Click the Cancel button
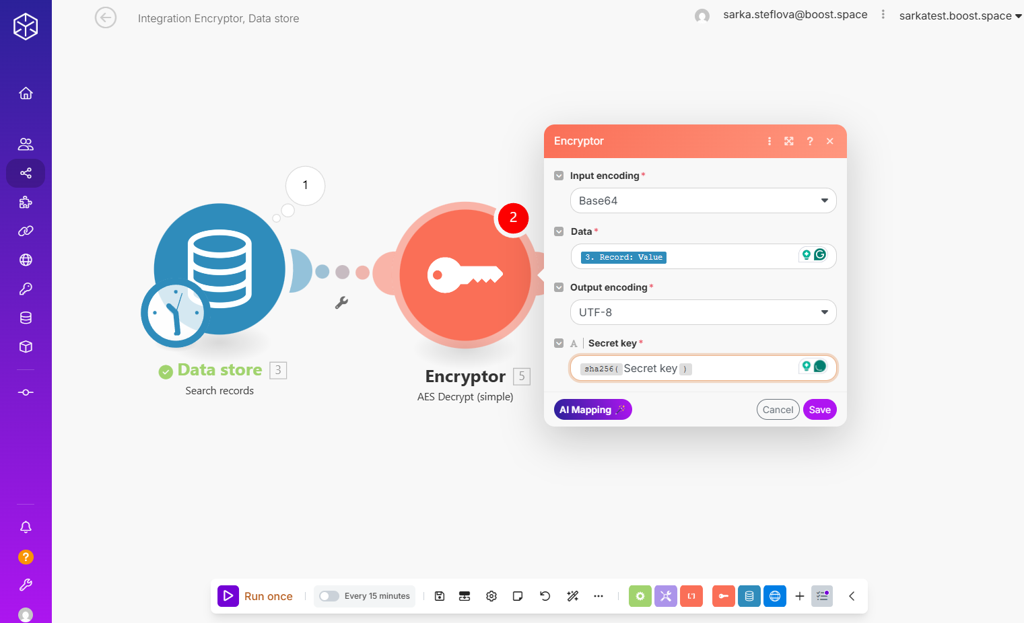The width and height of the screenshot is (1024, 623). [778, 410]
